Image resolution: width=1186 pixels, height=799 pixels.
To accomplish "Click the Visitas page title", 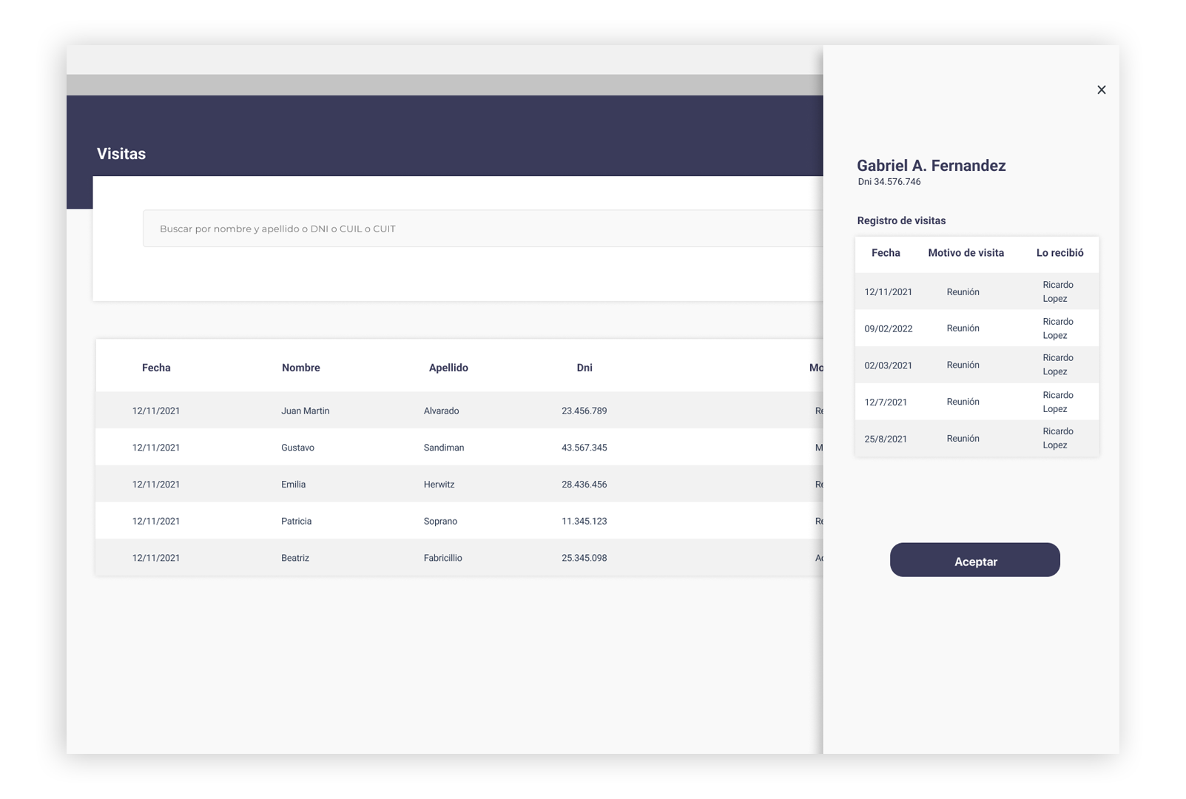I will (121, 154).
